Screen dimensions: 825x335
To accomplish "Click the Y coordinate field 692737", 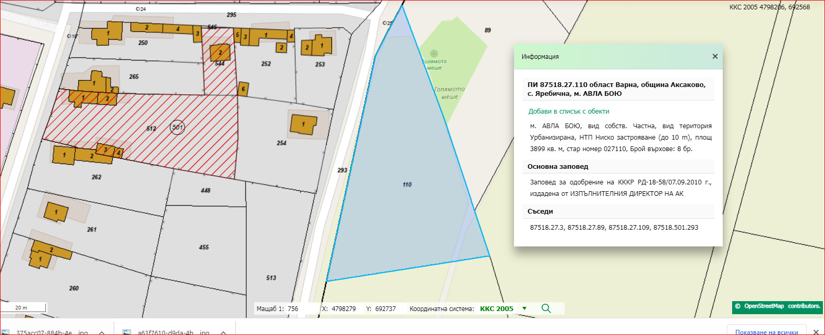I will (x=385, y=309).
